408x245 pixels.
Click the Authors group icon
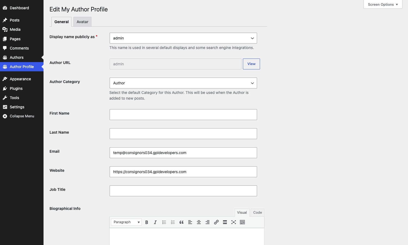pos(5,57)
